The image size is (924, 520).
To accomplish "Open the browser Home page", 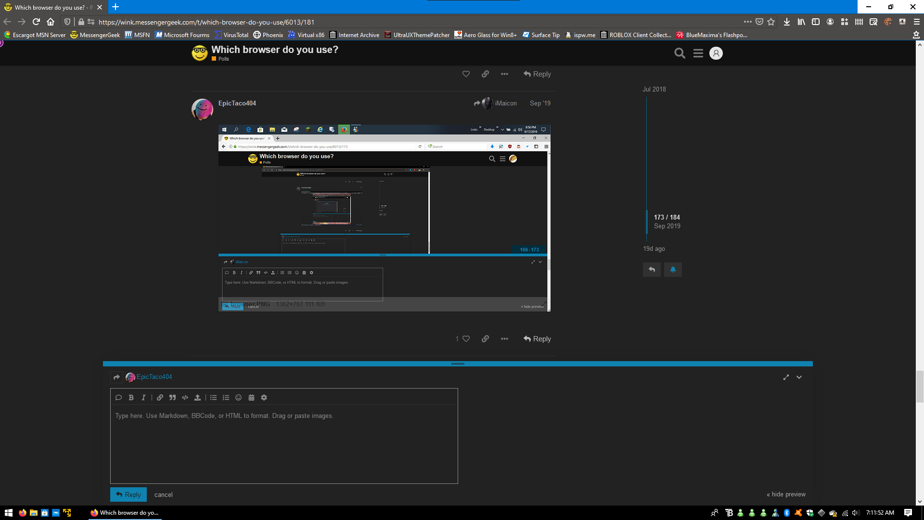I will [x=51, y=22].
